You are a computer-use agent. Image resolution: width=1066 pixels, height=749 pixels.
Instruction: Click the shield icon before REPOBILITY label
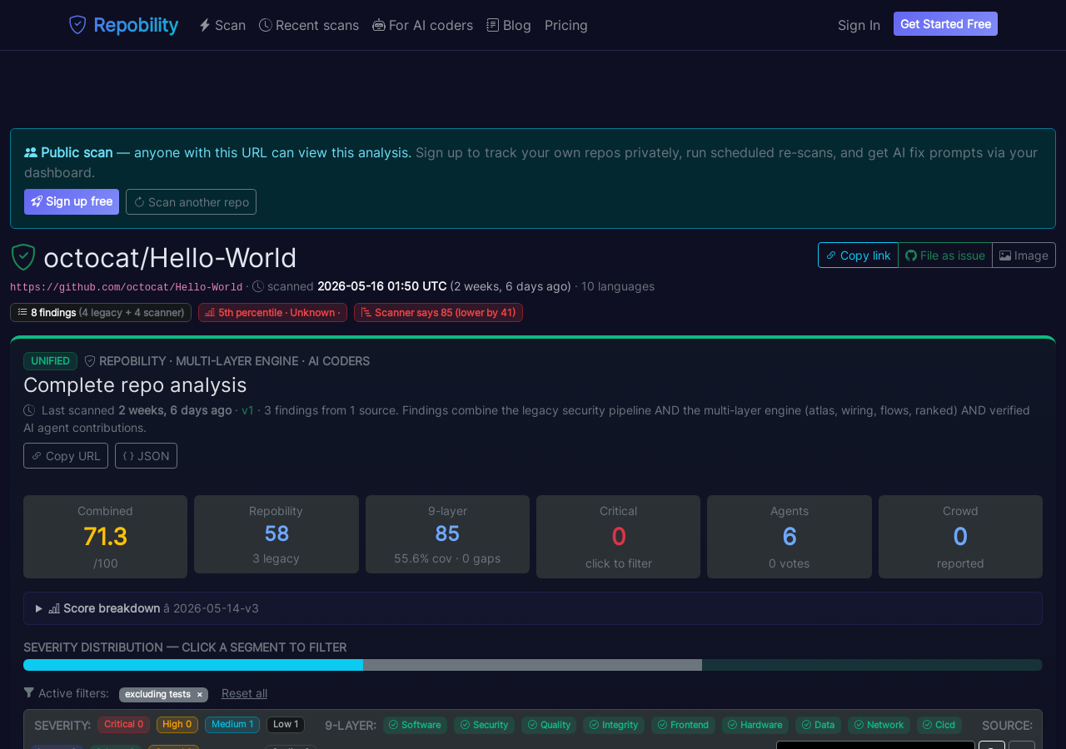click(x=90, y=361)
